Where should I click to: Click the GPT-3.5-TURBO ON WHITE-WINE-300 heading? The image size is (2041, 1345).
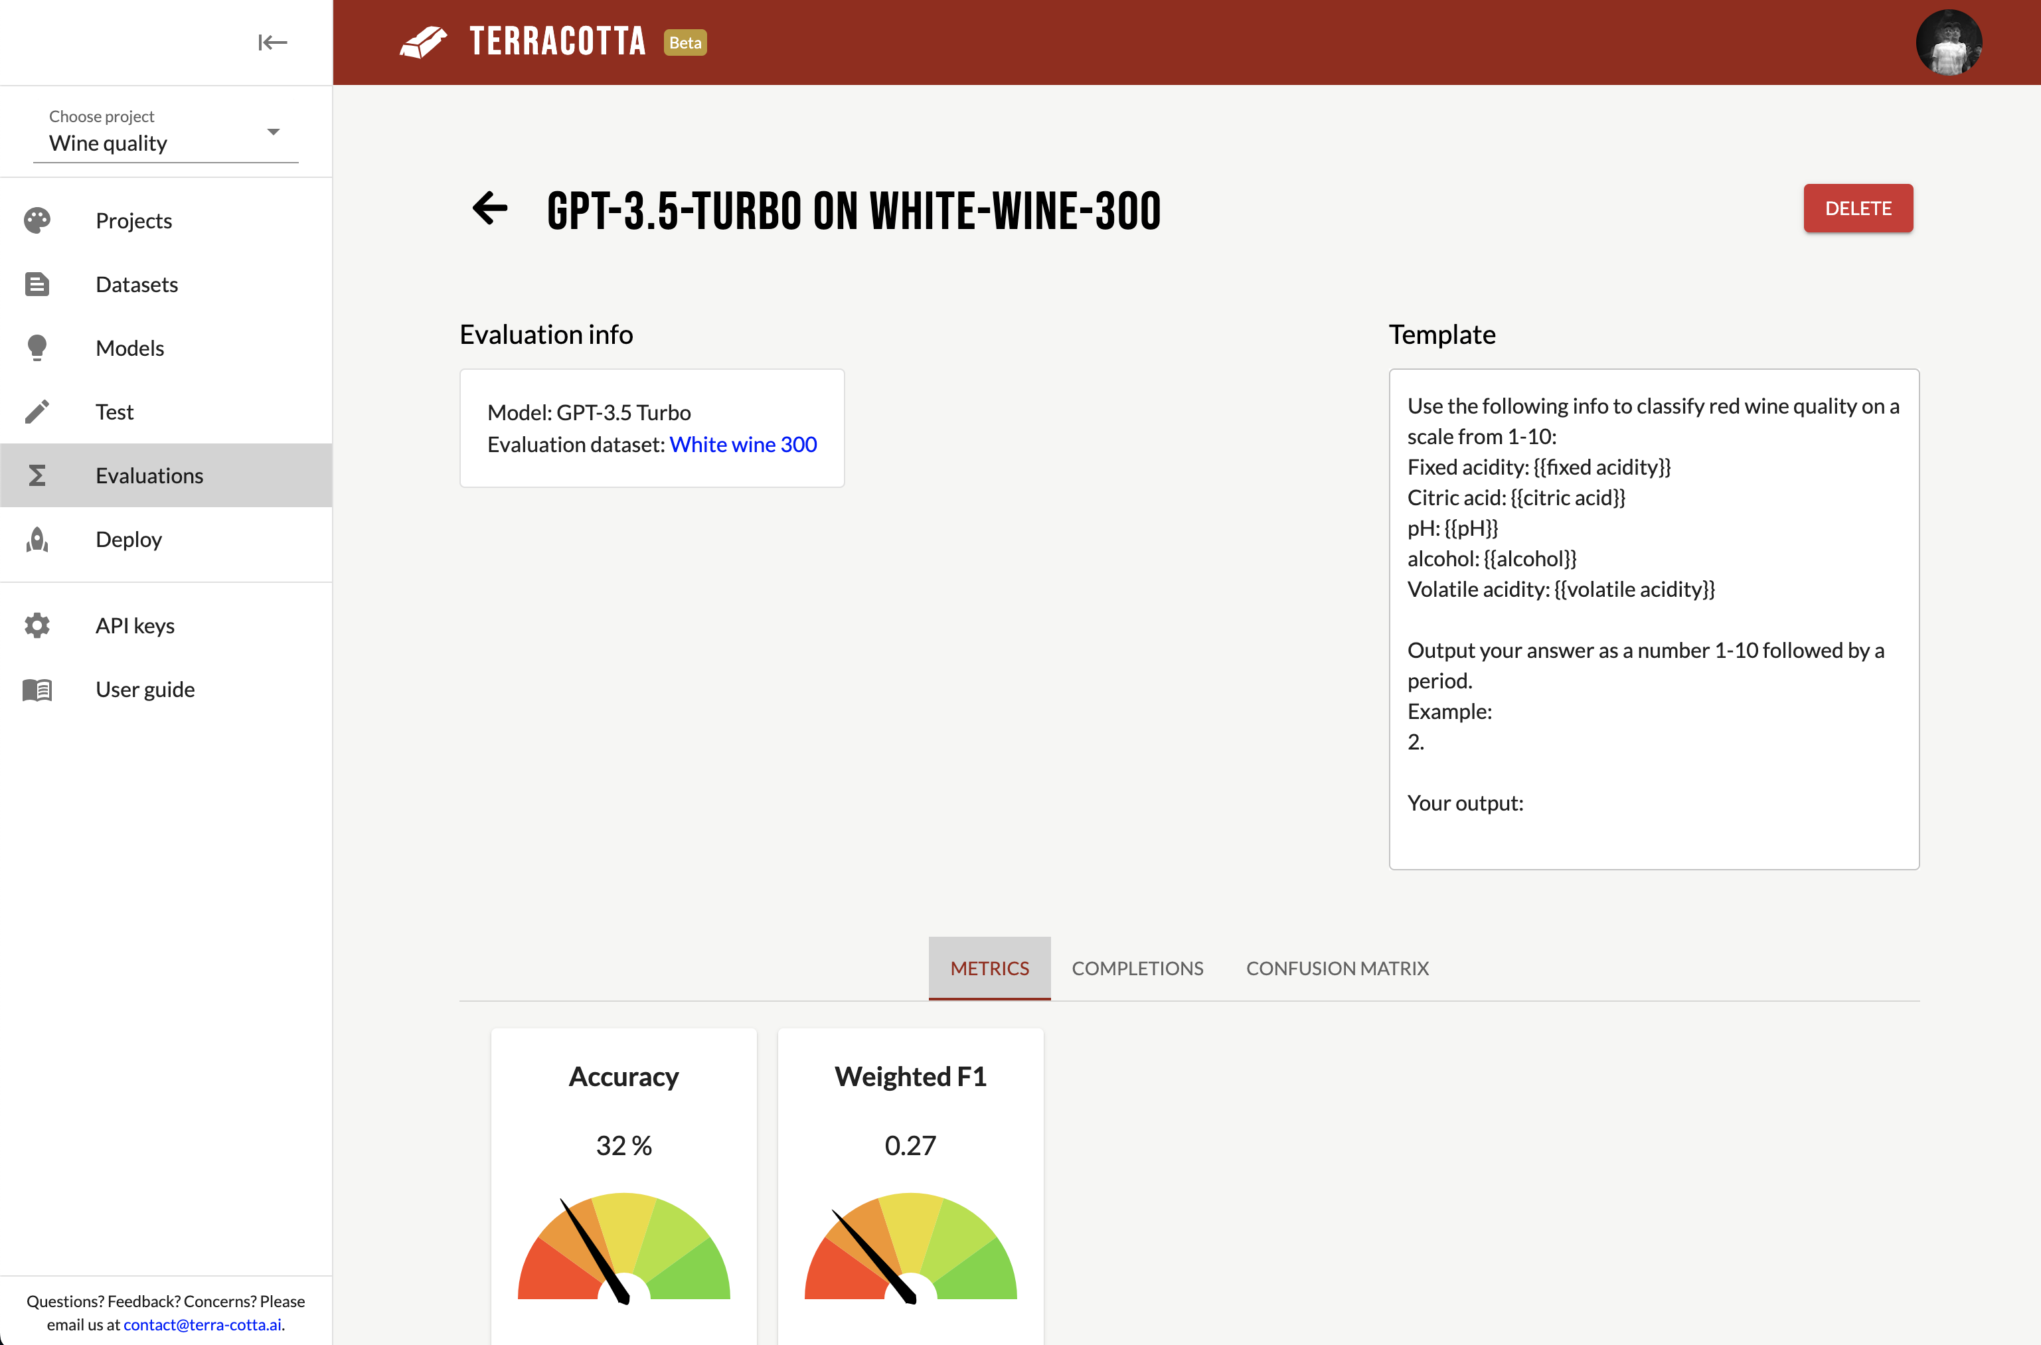[854, 210]
